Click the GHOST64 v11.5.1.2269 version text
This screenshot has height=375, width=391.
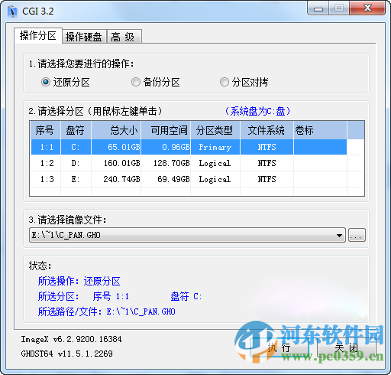(x=66, y=354)
